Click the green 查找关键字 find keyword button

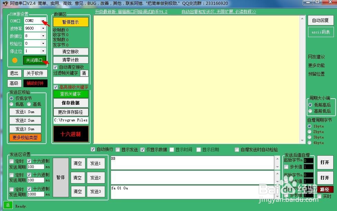[x=71, y=94]
